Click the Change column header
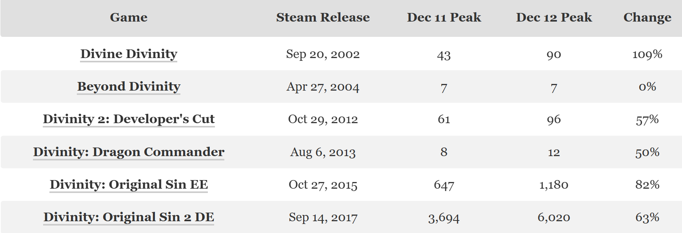 tap(647, 17)
